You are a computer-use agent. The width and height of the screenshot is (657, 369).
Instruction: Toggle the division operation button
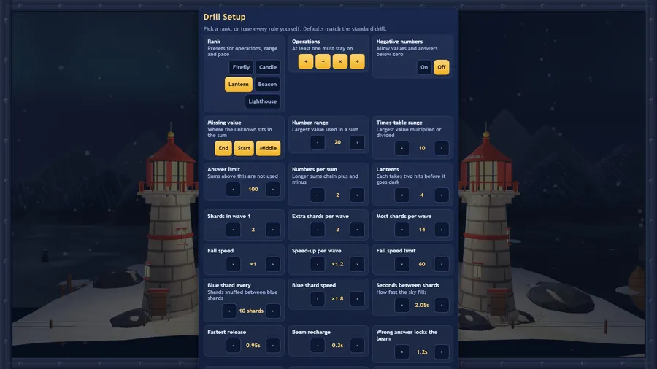[x=358, y=61]
